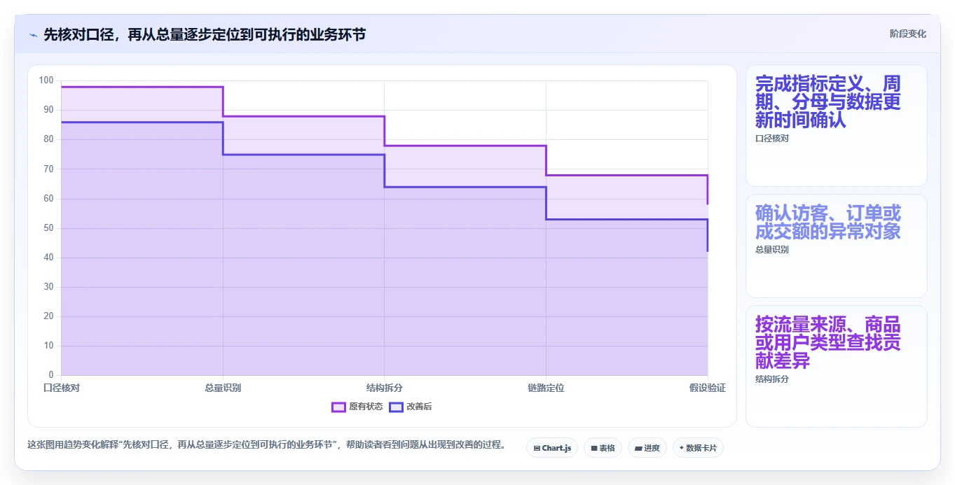
Task: Click the 0 y-axis value
Action: pyautogui.click(x=51, y=375)
